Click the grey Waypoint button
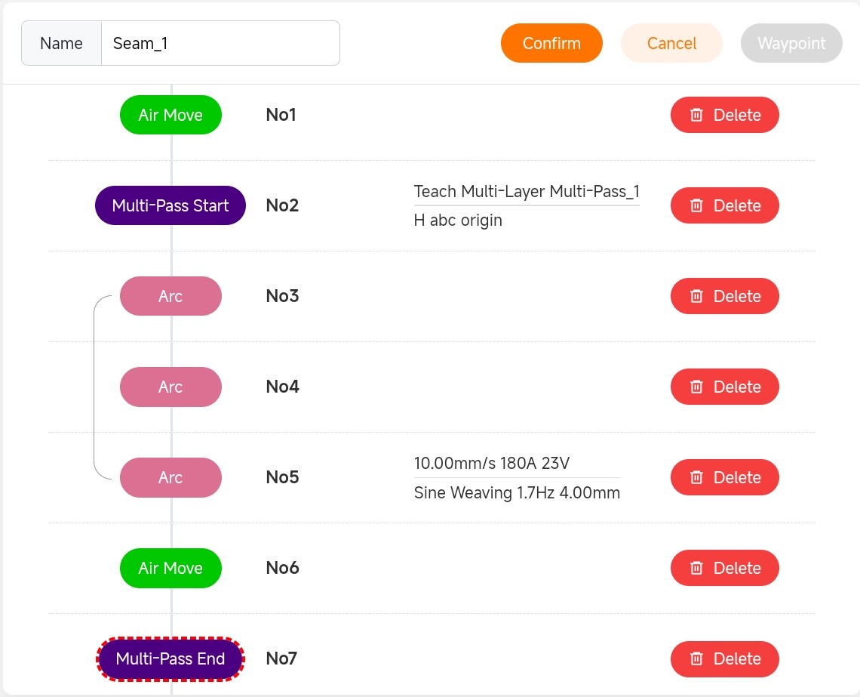This screenshot has height=697, width=860. coord(791,43)
